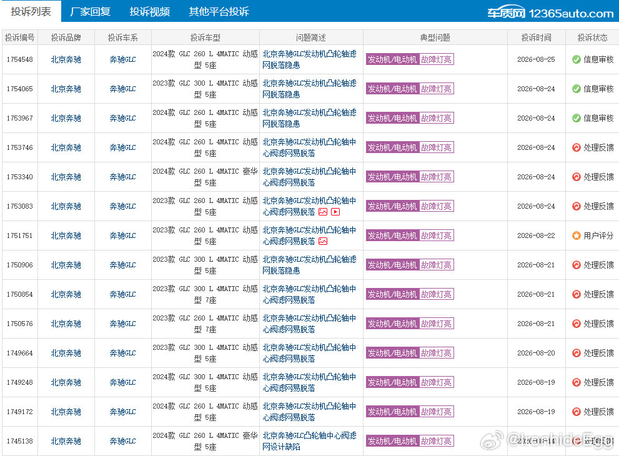619x456 pixels.
Task: Select complaint number 1749172
Action: [20, 412]
